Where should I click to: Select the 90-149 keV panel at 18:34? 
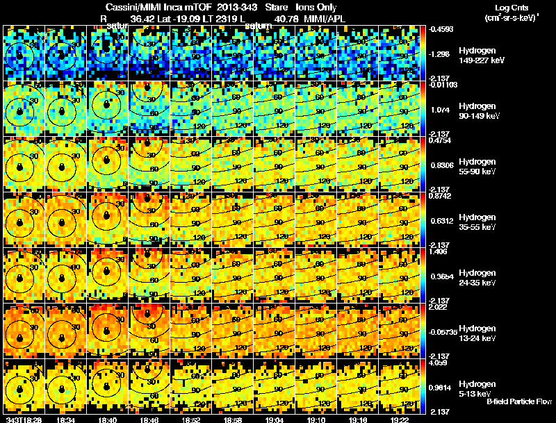click(65, 108)
